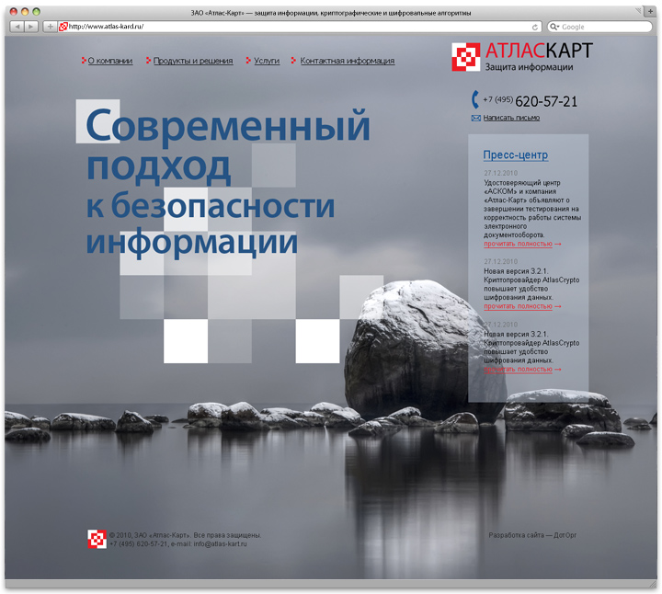Click the site favicon in the address bar
Screen dimensions: 662x594
(63, 27)
